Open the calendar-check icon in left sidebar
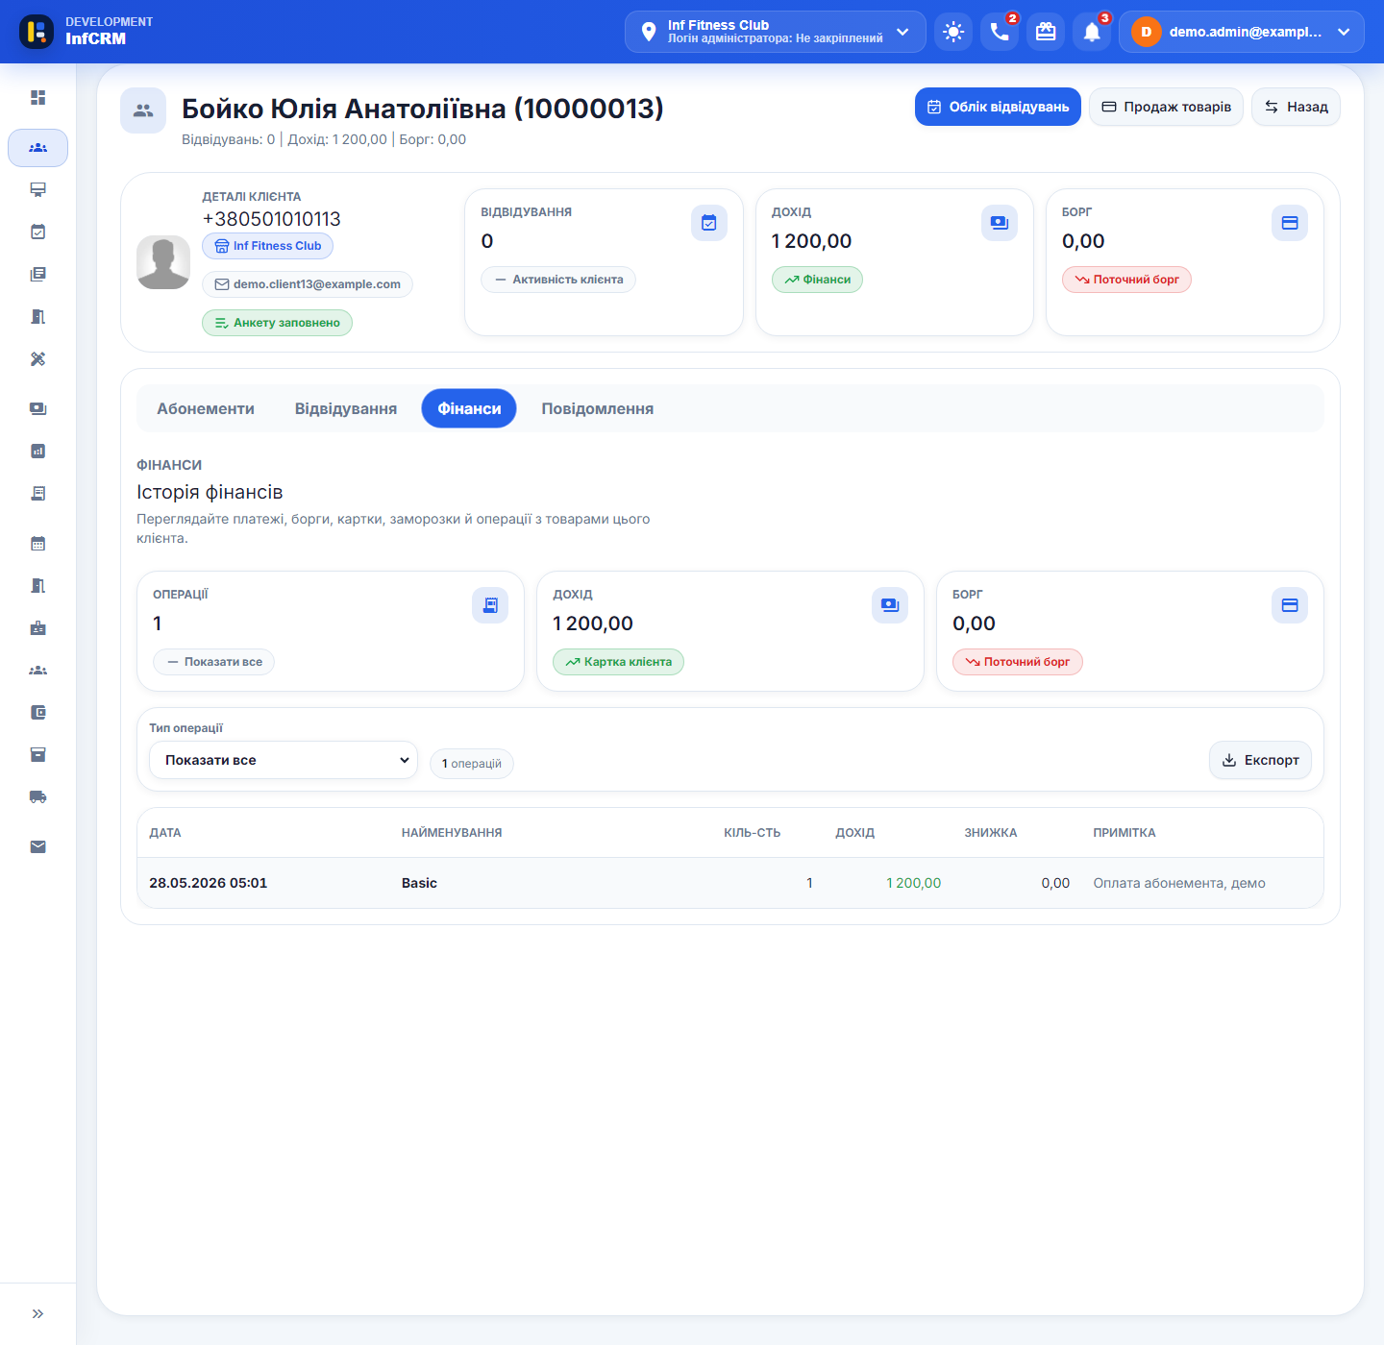Image resolution: width=1384 pixels, height=1345 pixels. click(37, 232)
